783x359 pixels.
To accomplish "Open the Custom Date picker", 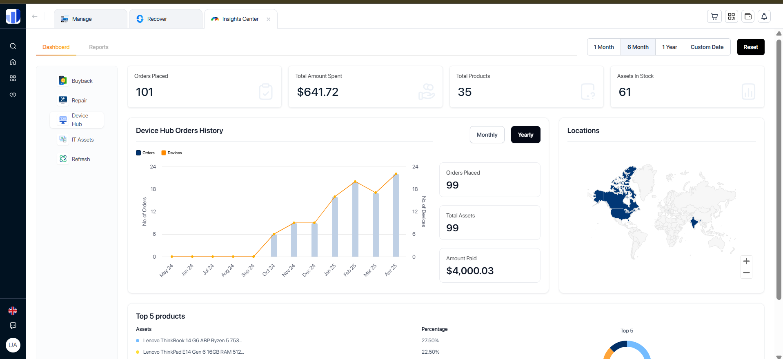I will pos(707,47).
